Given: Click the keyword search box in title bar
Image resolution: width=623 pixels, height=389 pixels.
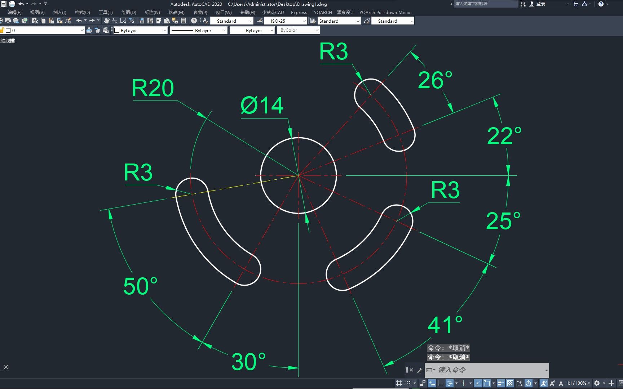Looking at the screenshot, I should 486,4.
